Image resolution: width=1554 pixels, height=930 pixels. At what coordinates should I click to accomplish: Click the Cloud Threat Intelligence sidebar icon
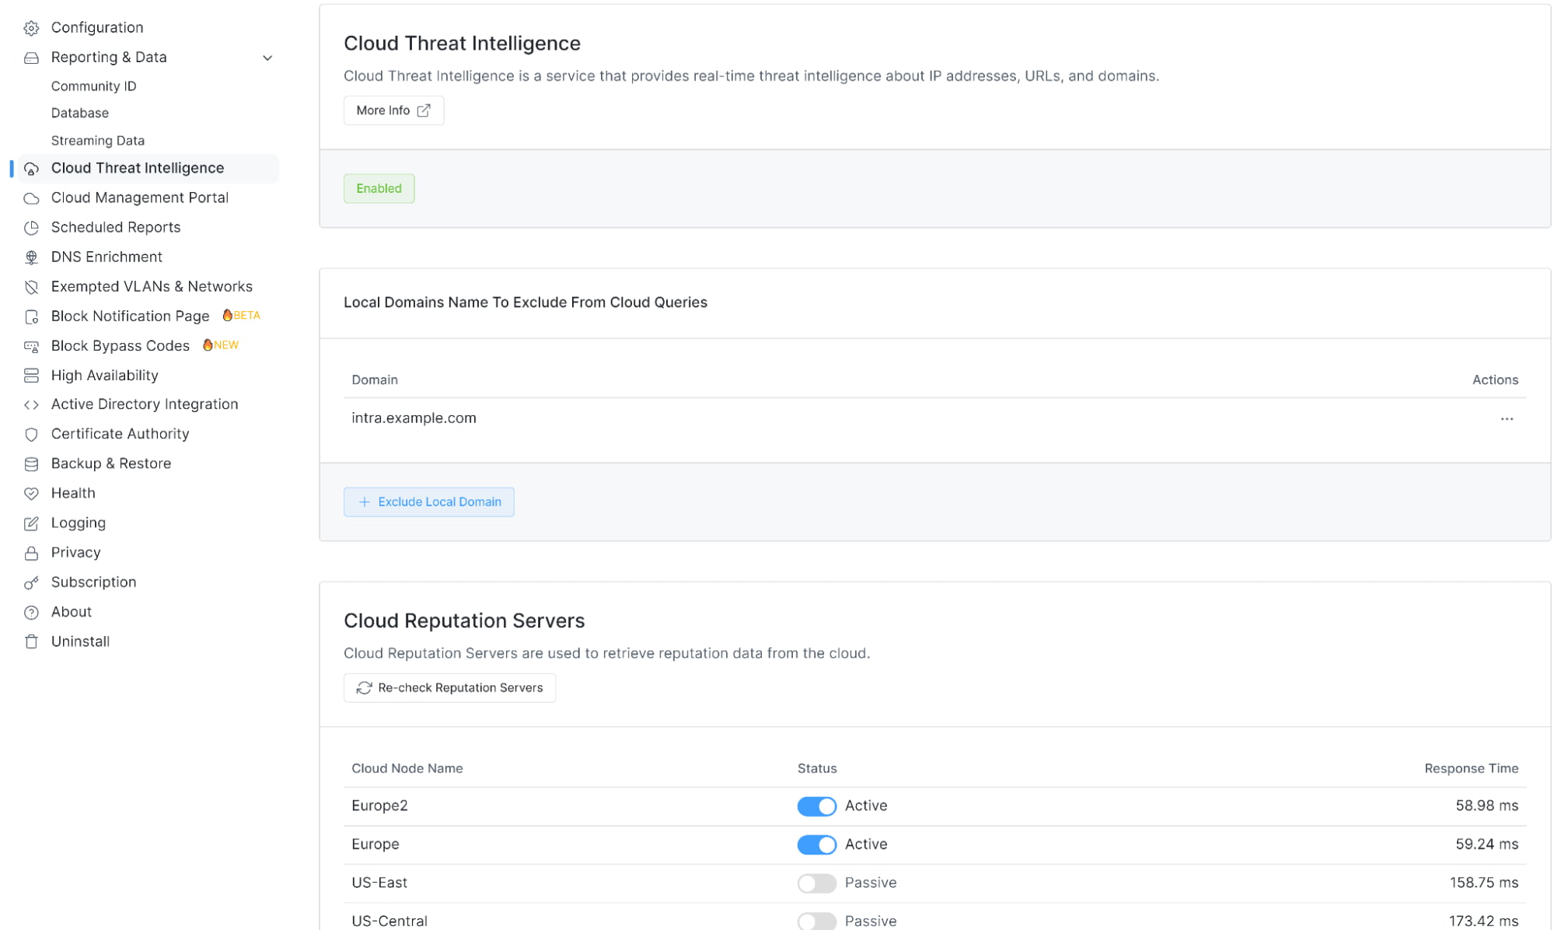pyautogui.click(x=31, y=169)
